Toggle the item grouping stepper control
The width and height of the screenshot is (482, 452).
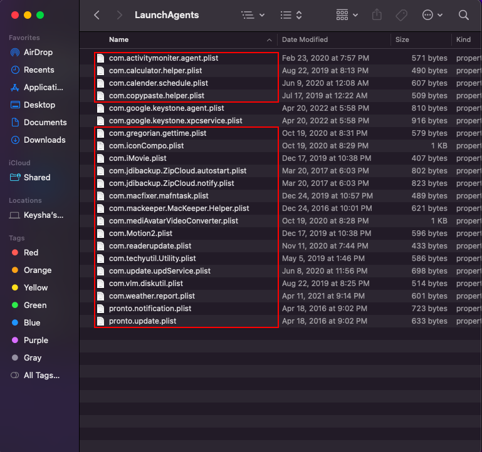coord(291,14)
